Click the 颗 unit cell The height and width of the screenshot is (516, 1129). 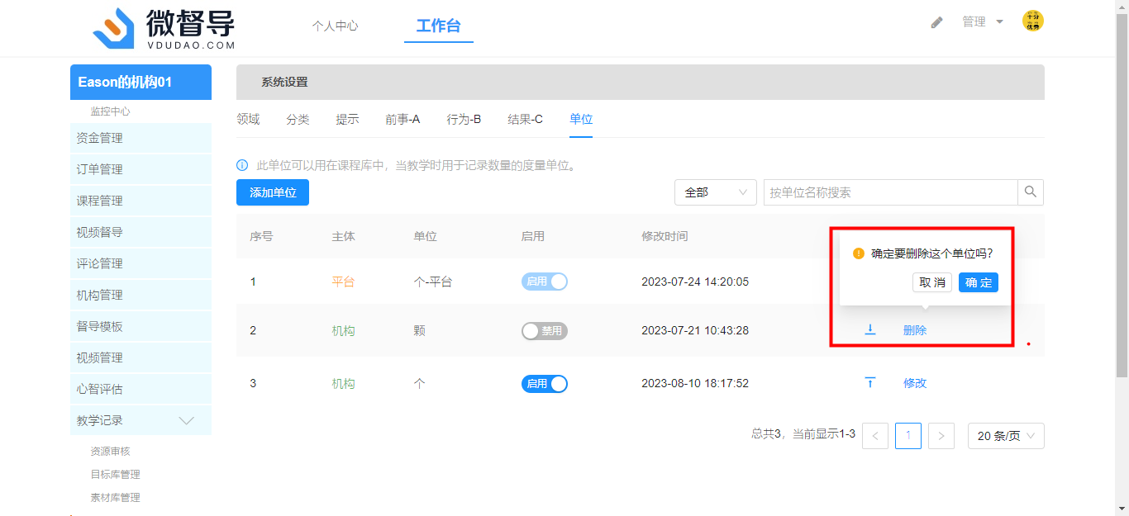[419, 330]
